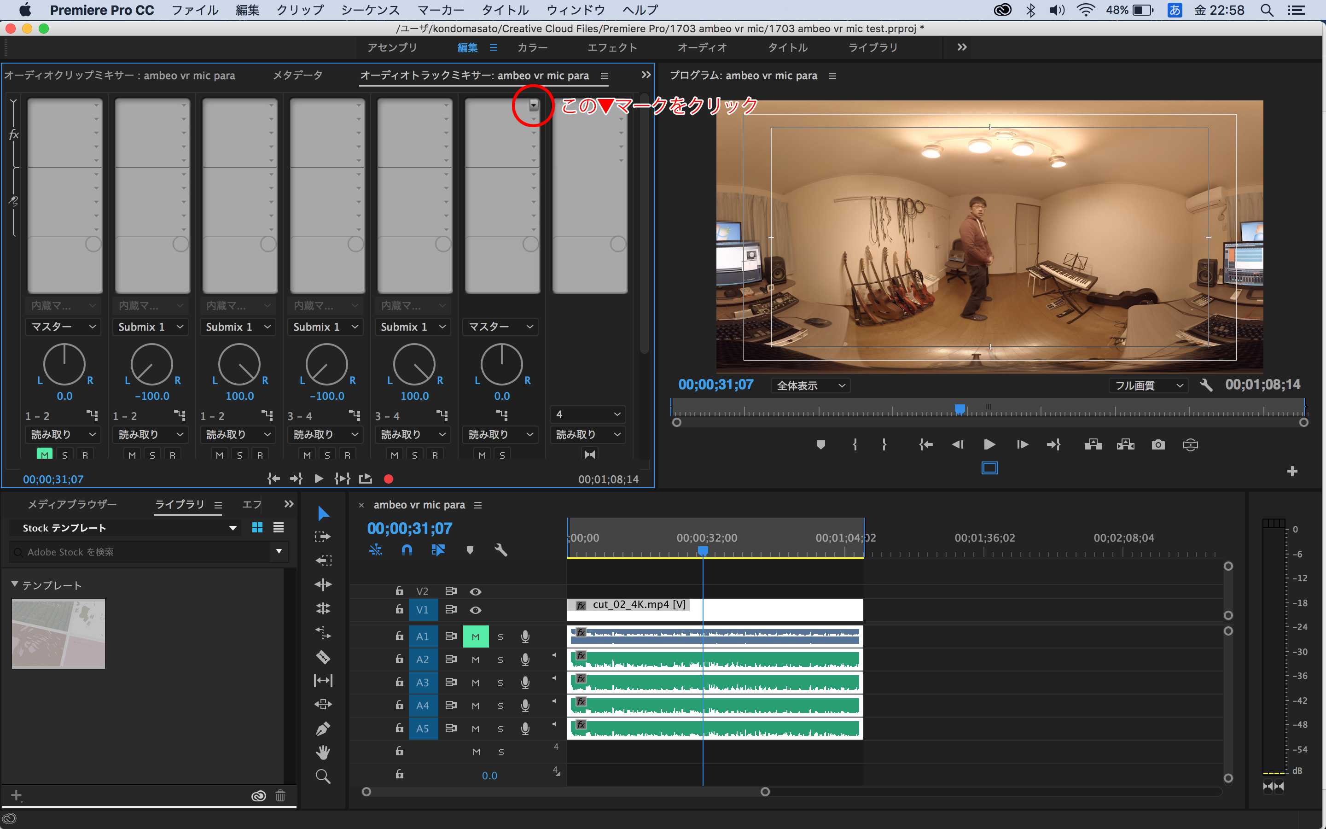
Task: Click Go to In point in Program monitor
Action: (x=925, y=444)
